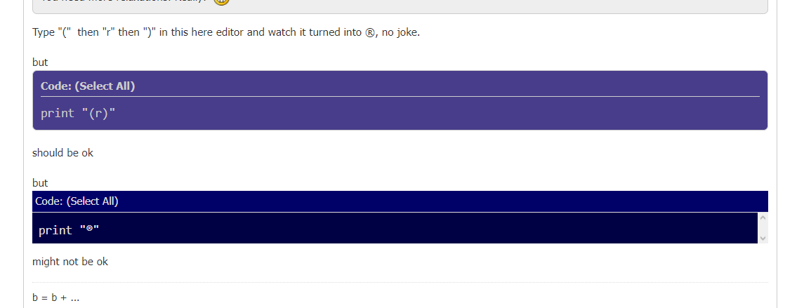Click the print "®" code line
This screenshot has height=308, width=804.
(69, 230)
